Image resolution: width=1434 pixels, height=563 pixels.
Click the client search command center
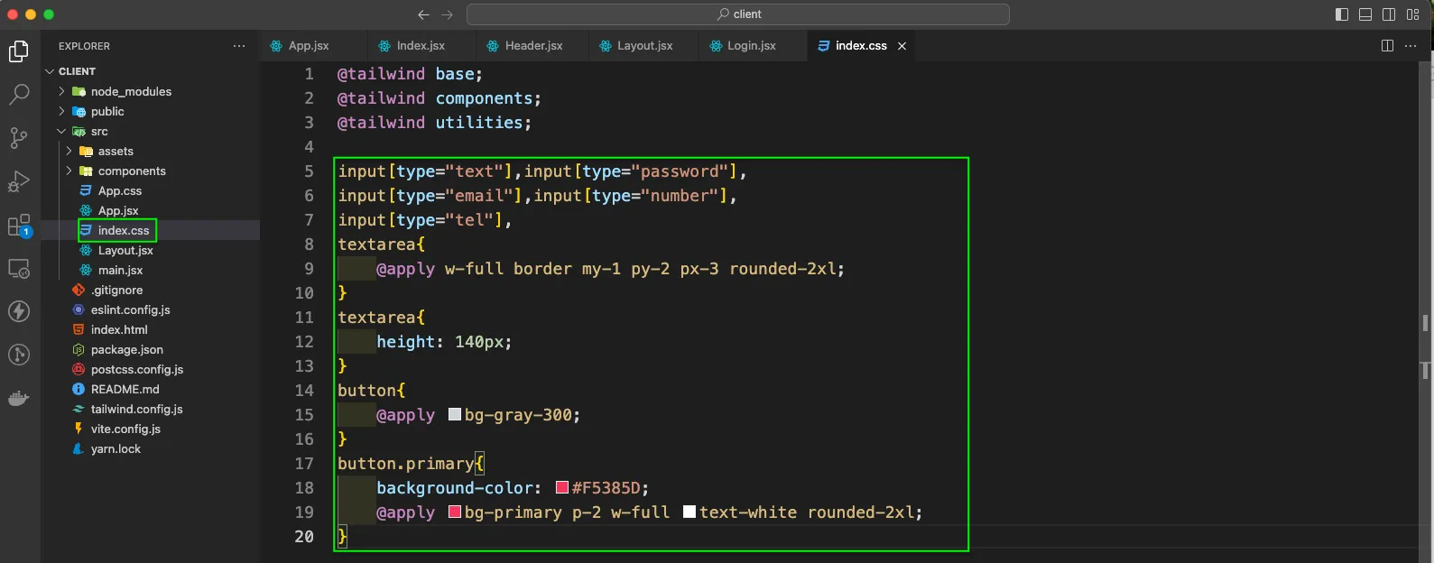(738, 14)
